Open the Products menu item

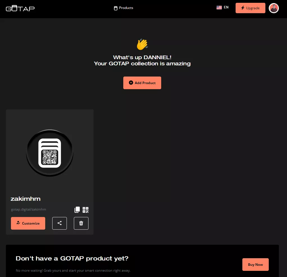pos(124,8)
